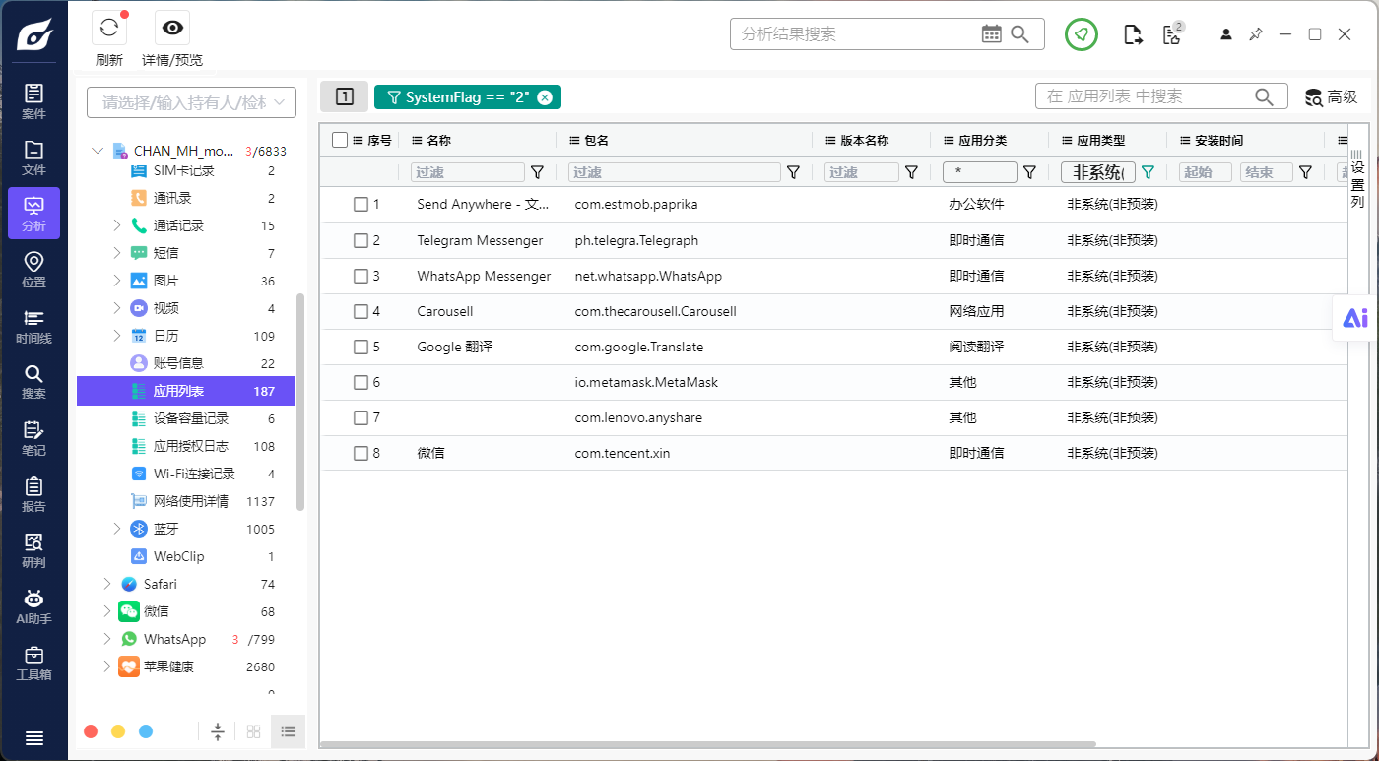Click filter funnel next to 包名 filter

793,172
